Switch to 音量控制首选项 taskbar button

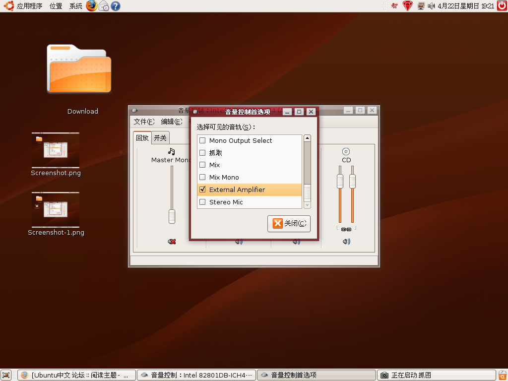pyautogui.click(x=317, y=375)
